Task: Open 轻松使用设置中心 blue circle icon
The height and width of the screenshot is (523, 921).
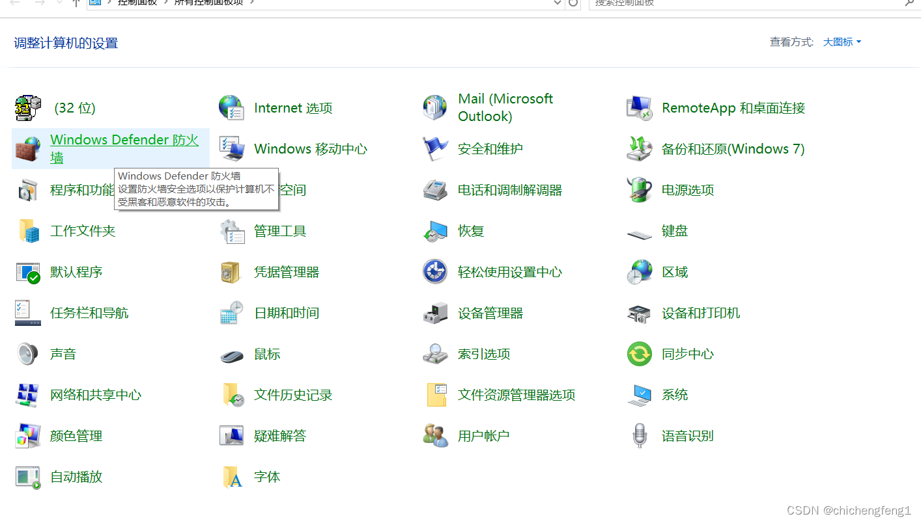Action: point(435,272)
